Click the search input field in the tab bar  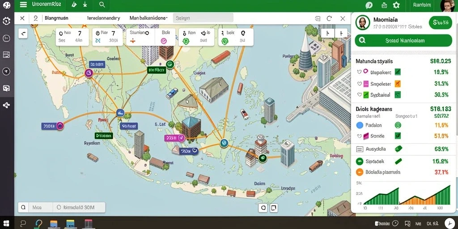[203, 18]
